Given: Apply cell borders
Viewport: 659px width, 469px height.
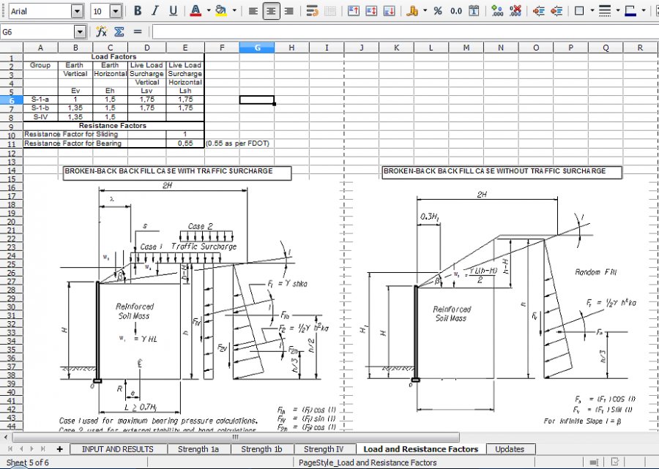Looking at the screenshot, I should tap(579, 11).
